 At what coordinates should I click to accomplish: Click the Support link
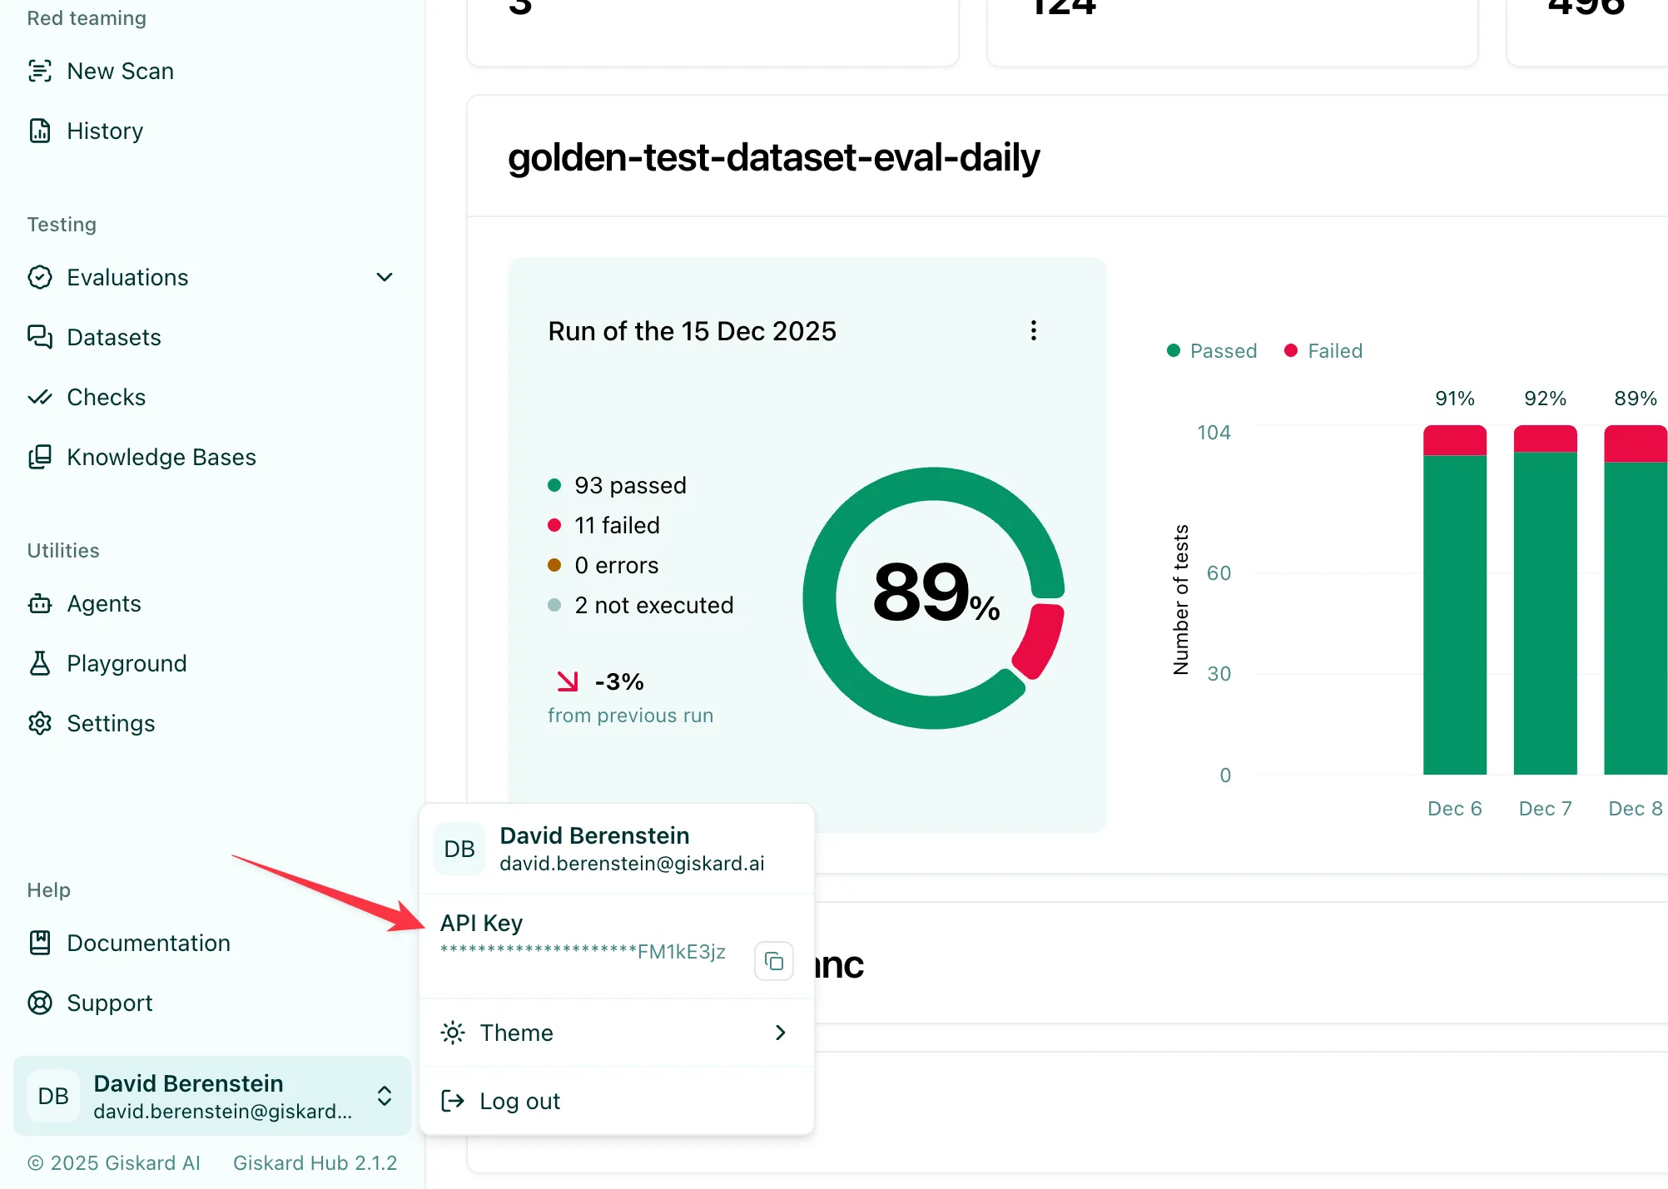109,1003
